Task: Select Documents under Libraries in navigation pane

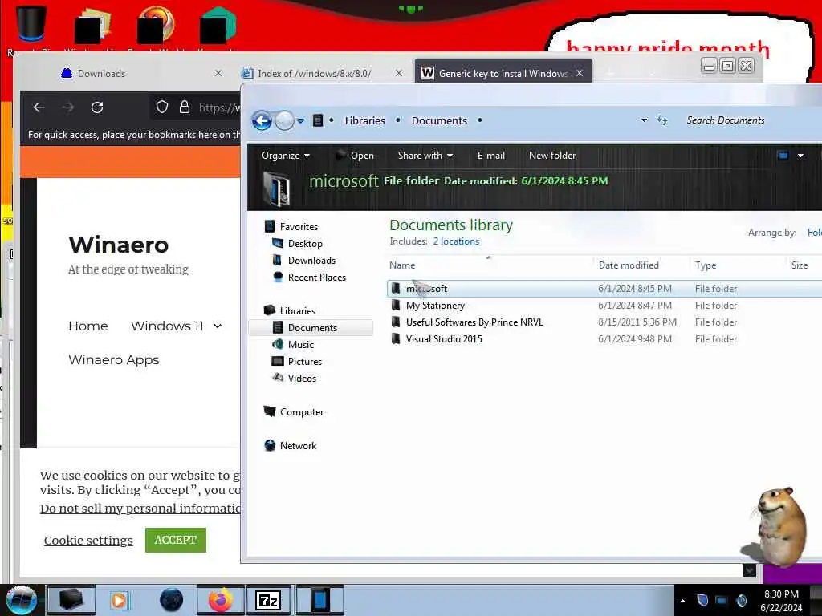Action: tap(312, 328)
